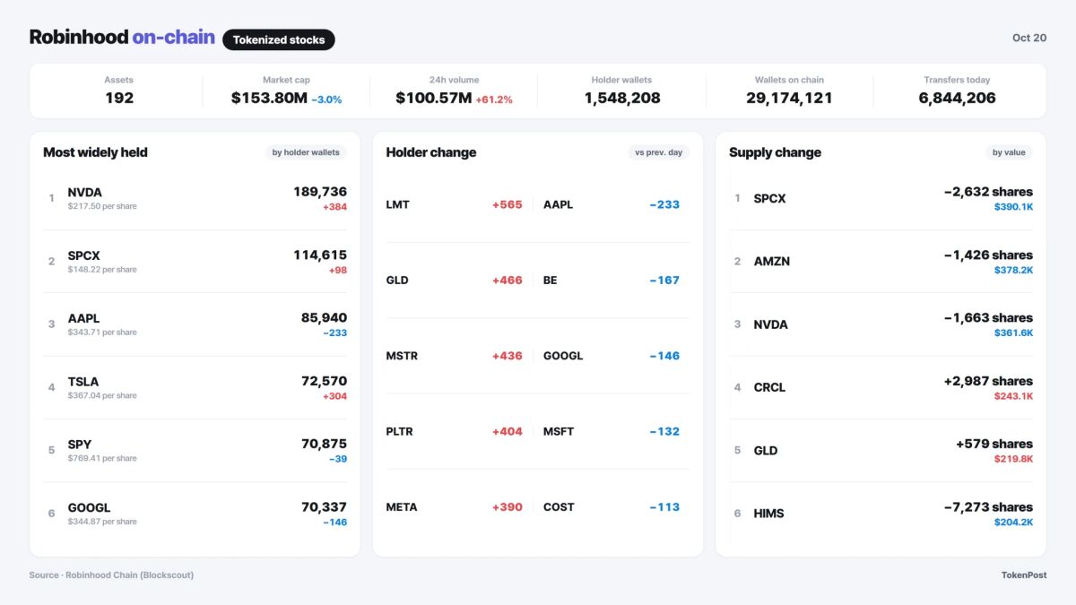Click LMT in Holder change
The width and height of the screenshot is (1076, 605).
pos(397,204)
